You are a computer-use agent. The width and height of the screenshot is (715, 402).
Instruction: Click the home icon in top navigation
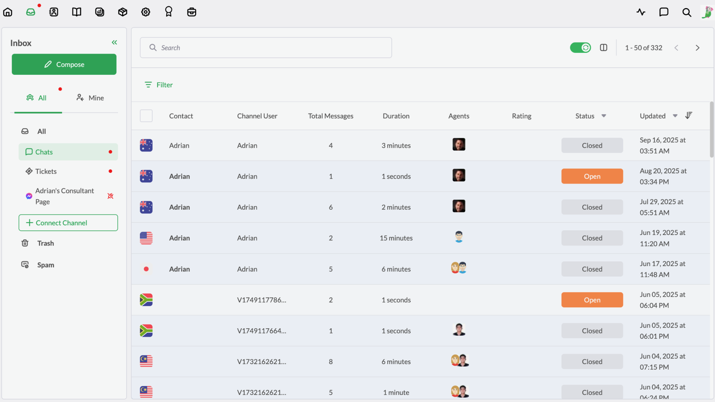(8, 12)
